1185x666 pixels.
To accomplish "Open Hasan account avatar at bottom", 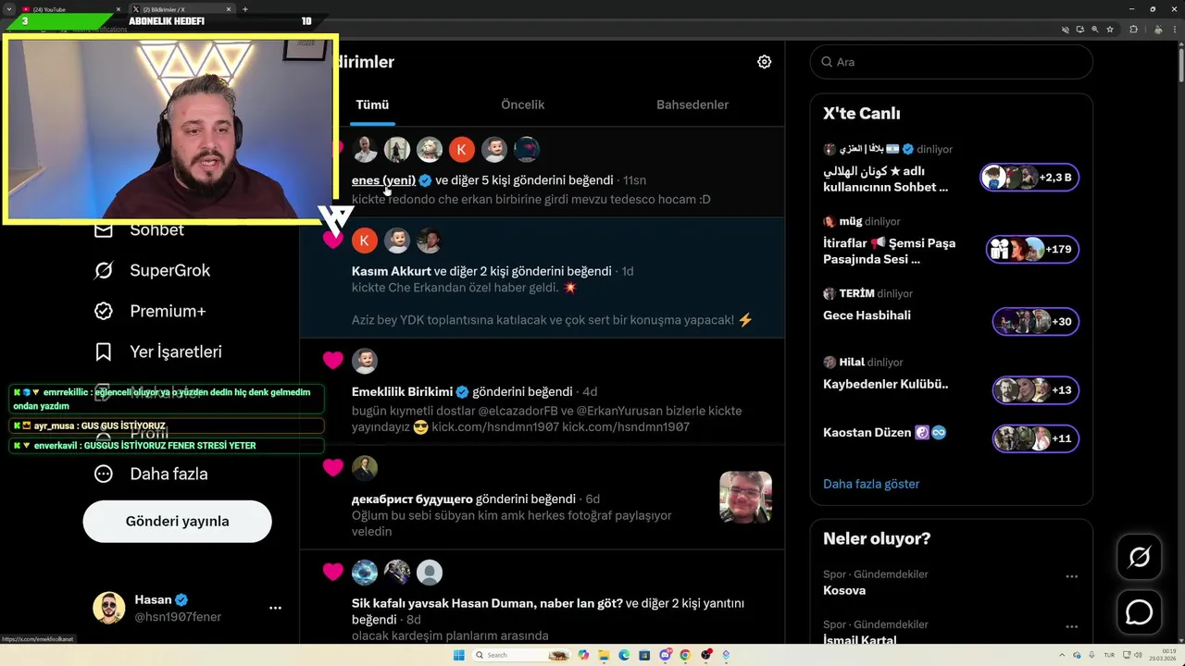I will 109,608.
